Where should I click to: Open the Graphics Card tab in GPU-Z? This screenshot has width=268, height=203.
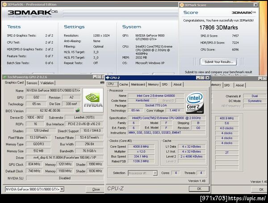click(14, 83)
